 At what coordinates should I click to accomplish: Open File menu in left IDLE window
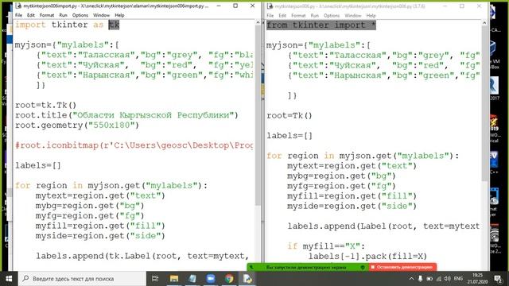pyautogui.click(x=18, y=15)
